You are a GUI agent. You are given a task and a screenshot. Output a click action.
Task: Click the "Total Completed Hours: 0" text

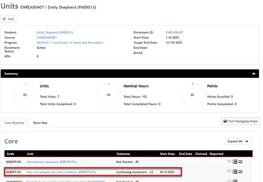(x=142, y=104)
